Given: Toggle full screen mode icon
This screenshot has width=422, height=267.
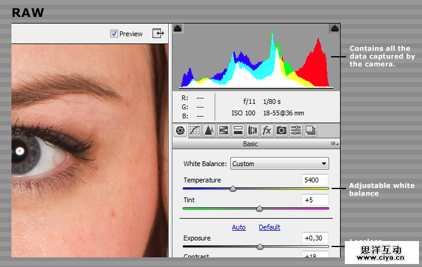Looking at the screenshot, I should click(x=158, y=33).
